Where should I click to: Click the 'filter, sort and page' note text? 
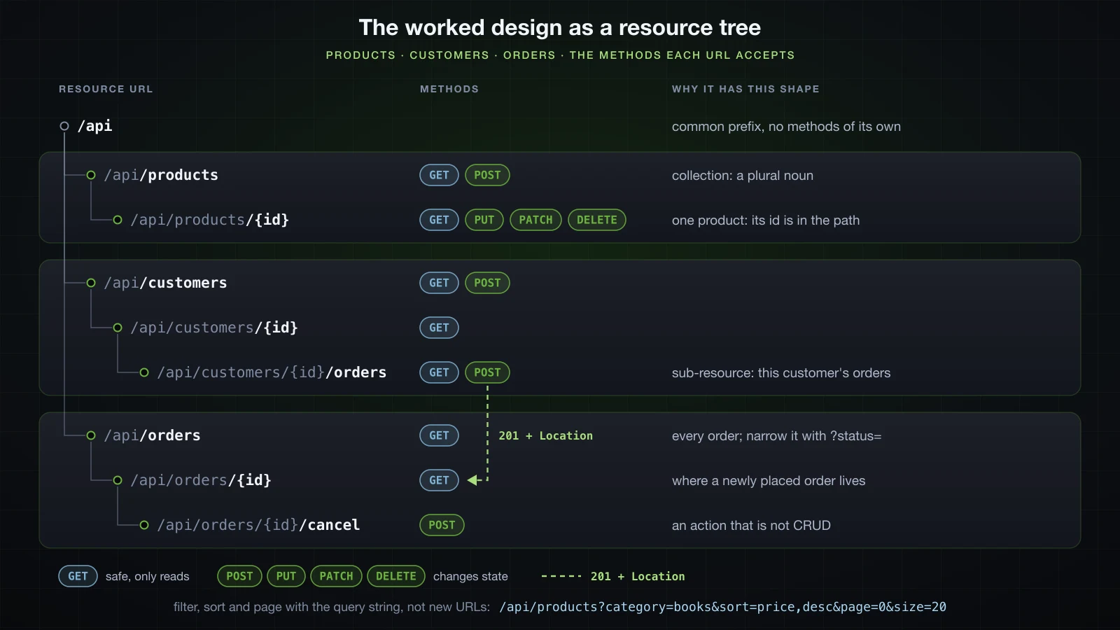[332, 607]
